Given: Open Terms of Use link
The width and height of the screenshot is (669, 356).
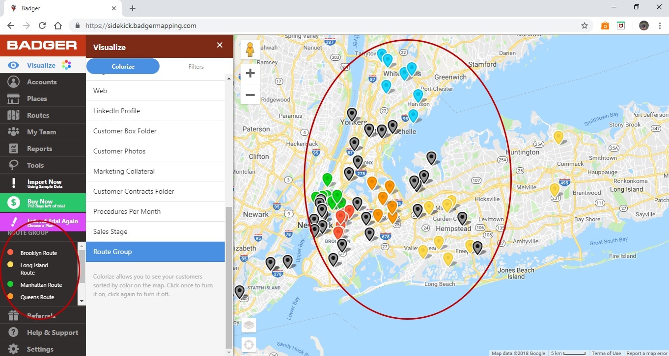Looking at the screenshot, I should 606,353.
